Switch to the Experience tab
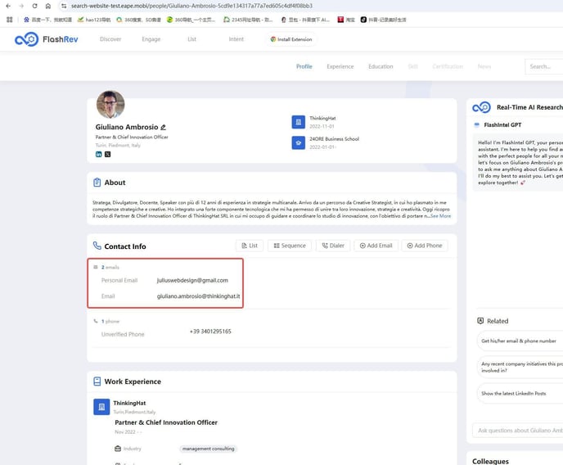 [340, 67]
